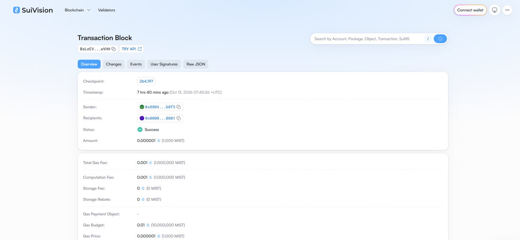The width and height of the screenshot is (520, 240).
Task: View the Raw JSON tab
Action: point(196,64)
